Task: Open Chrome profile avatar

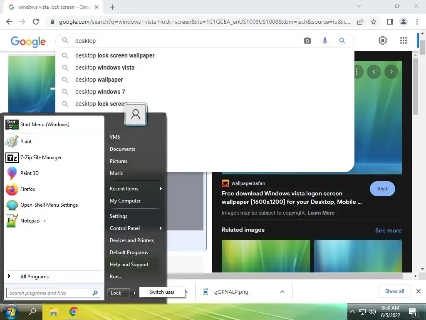Action: tap(404, 22)
